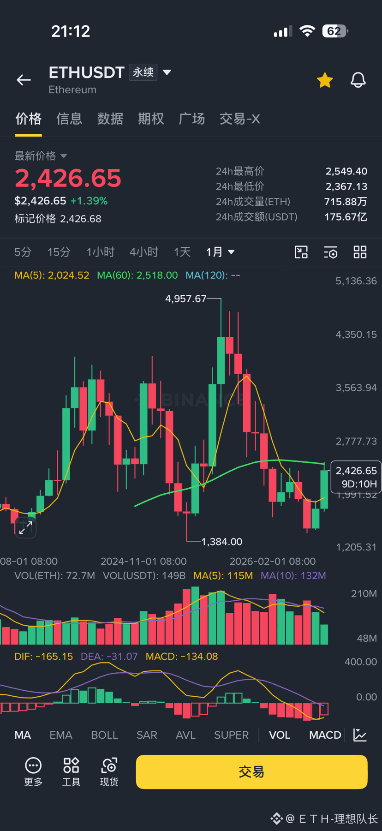
Task: Enable the BOLL indicator
Action: [105, 735]
